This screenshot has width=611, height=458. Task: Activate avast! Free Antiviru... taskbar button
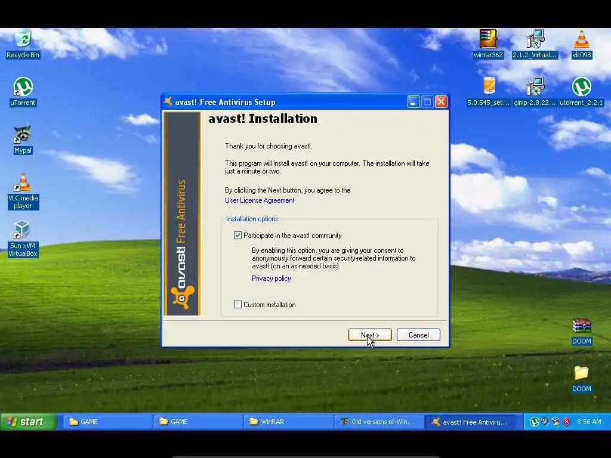pyautogui.click(x=470, y=422)
